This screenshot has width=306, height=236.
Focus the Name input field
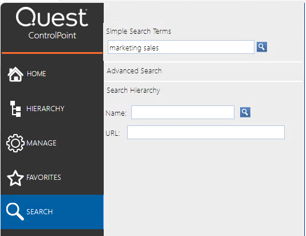pos(183,112)
